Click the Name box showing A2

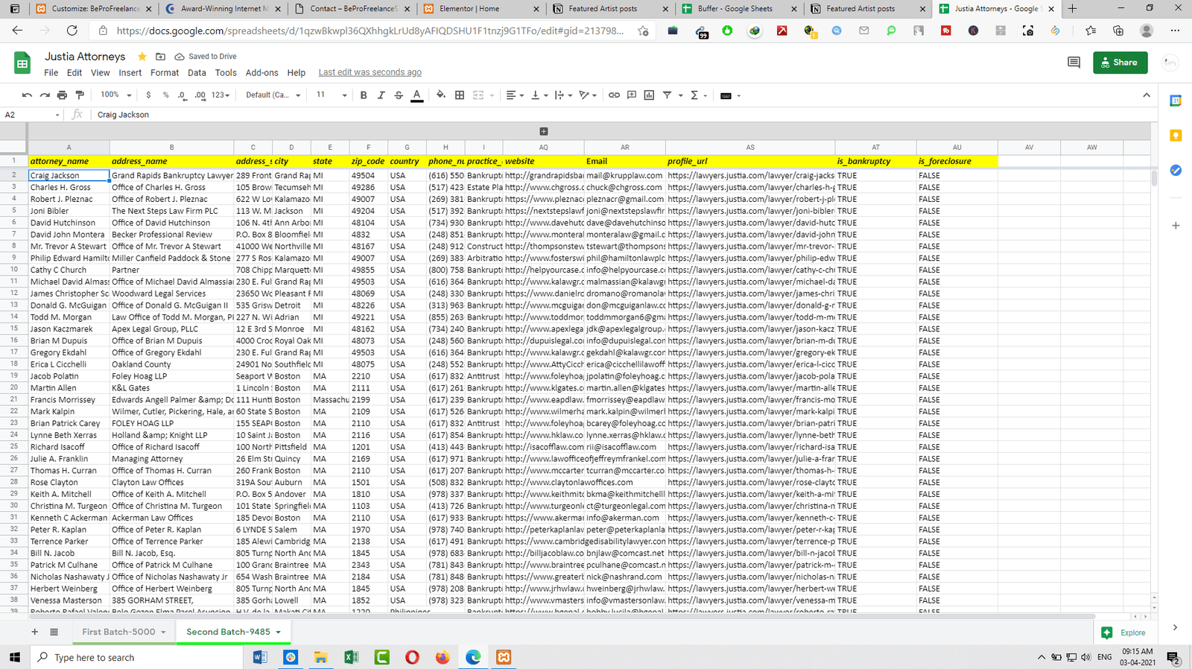(x=31, y=115)
